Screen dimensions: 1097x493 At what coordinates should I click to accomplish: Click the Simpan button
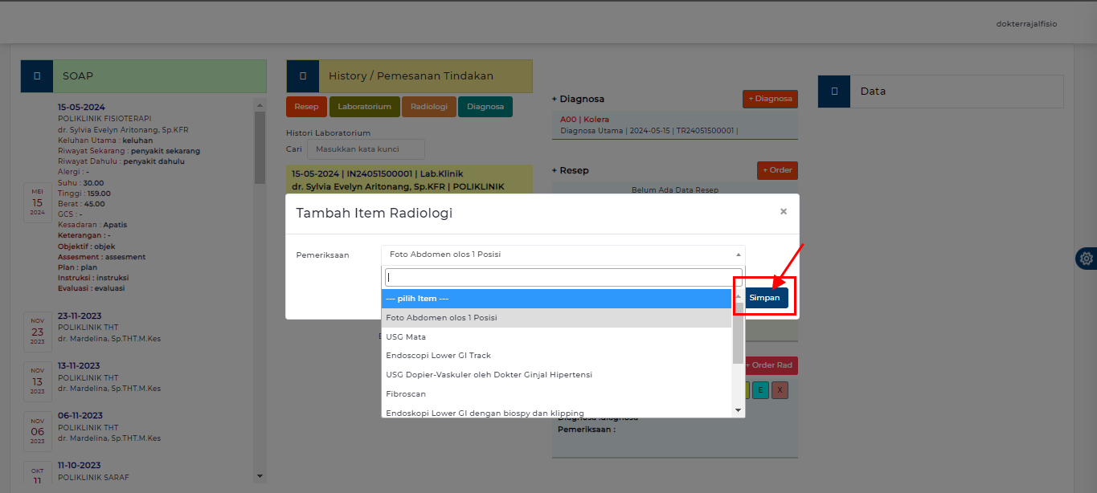click(x=764, y=297)
